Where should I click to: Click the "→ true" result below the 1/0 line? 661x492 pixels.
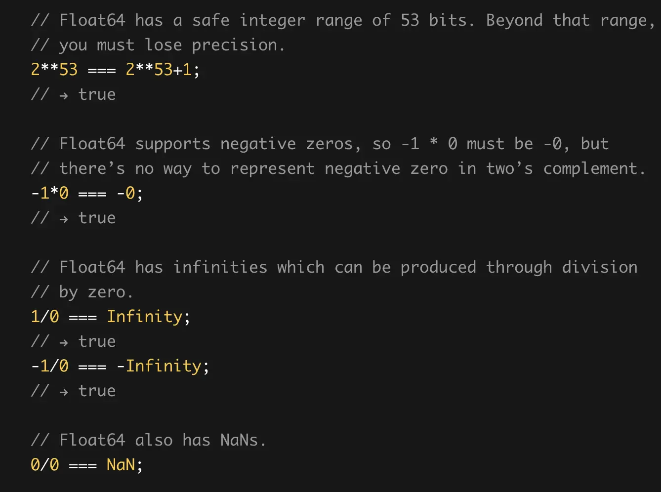click(87, 341)
